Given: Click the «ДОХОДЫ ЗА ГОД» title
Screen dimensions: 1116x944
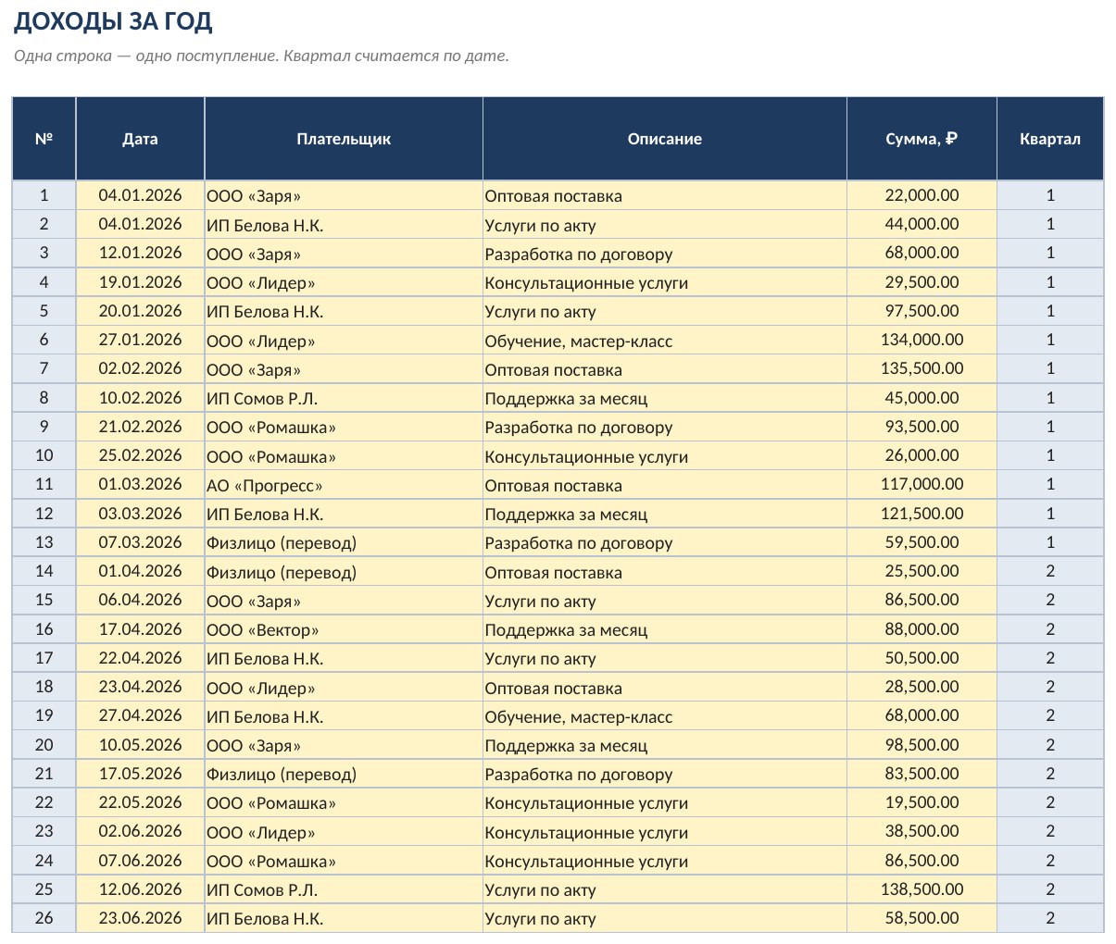Looking at the screenshot, I should (113, 20).
